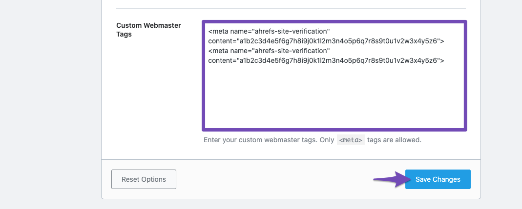Click the Save Changes button

438,179
